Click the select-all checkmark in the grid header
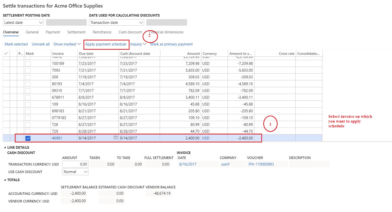This screenshot has width=392, height=212. (x=6, y=53)
